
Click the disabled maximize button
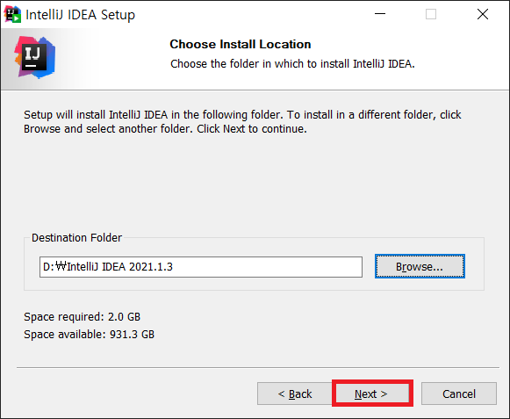click(431, 14)
